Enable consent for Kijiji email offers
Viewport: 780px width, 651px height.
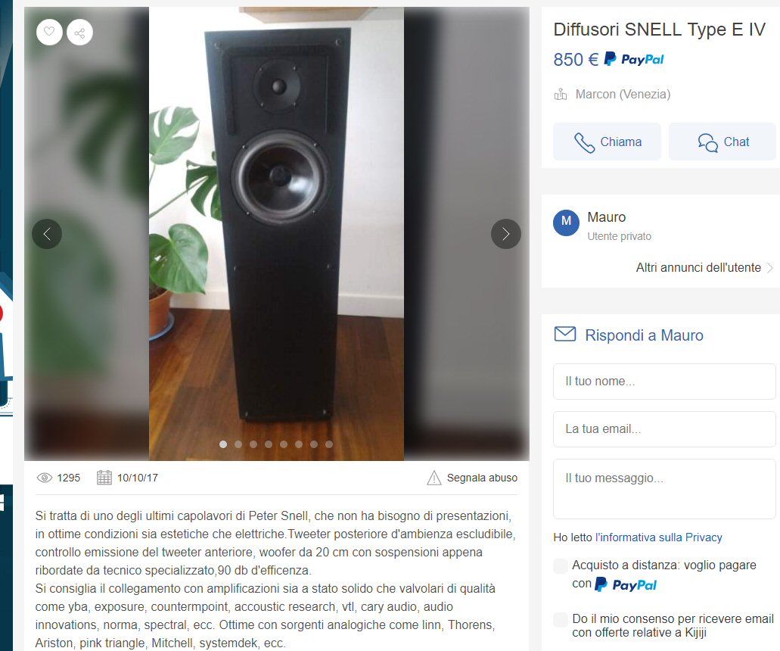[x=561, y=620]
